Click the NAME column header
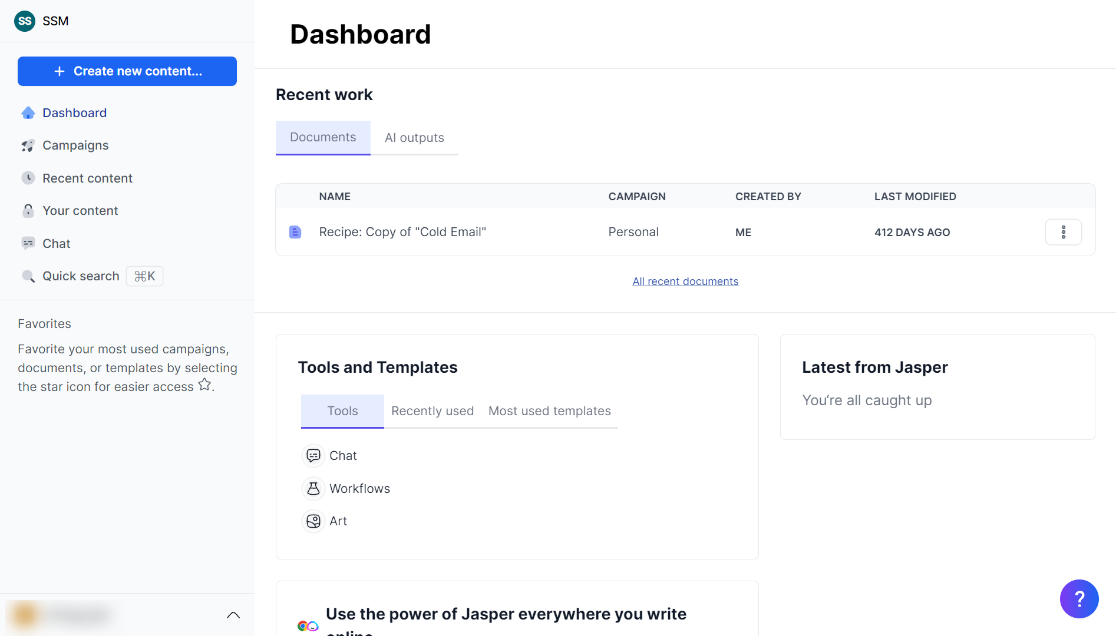This screenshot has width=1116, height=636. [335, 197]
